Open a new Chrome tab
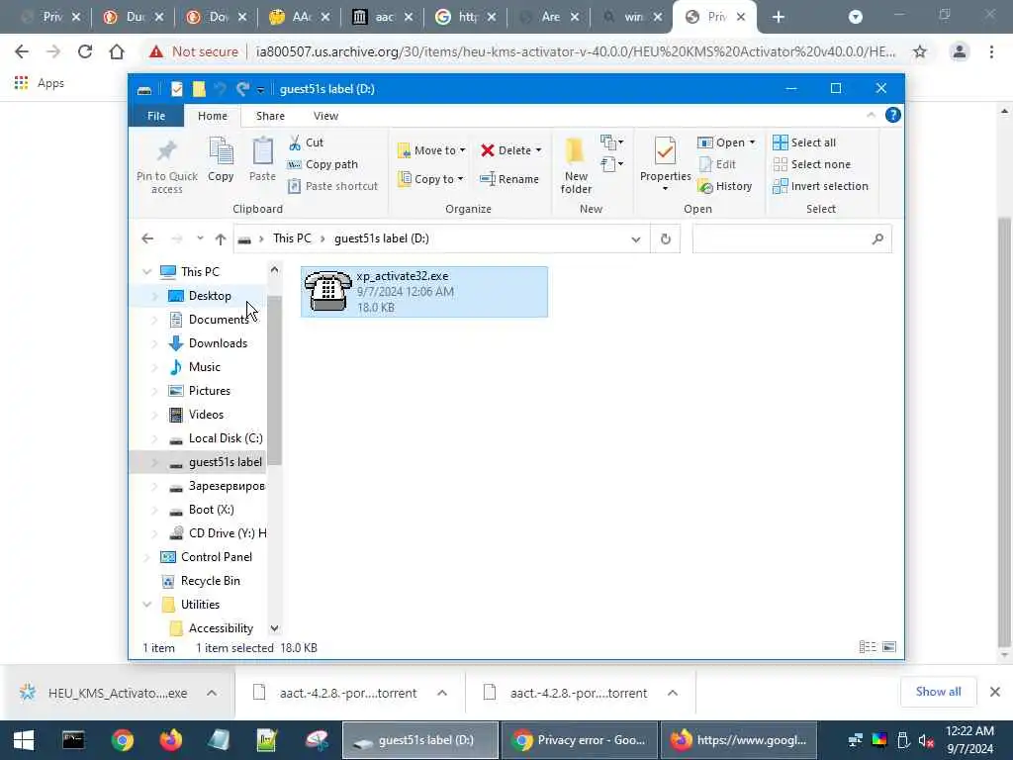The image size is (1013, 760). click(x=779, y=18)
